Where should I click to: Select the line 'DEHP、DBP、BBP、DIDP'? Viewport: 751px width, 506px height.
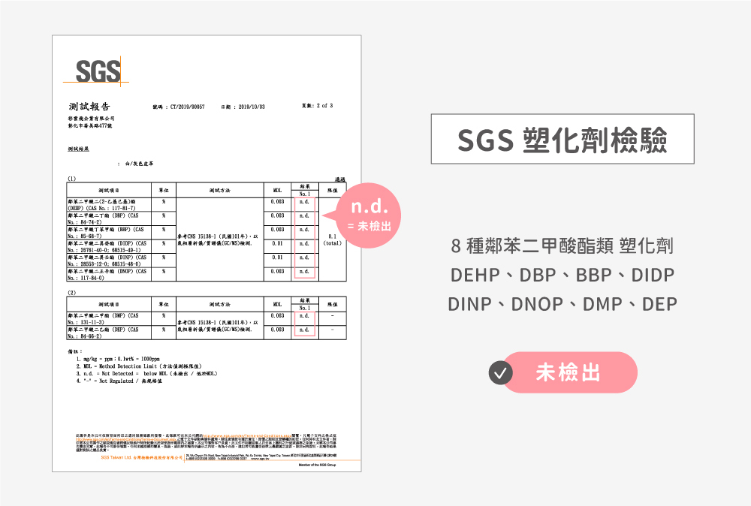tap(562, 275)
